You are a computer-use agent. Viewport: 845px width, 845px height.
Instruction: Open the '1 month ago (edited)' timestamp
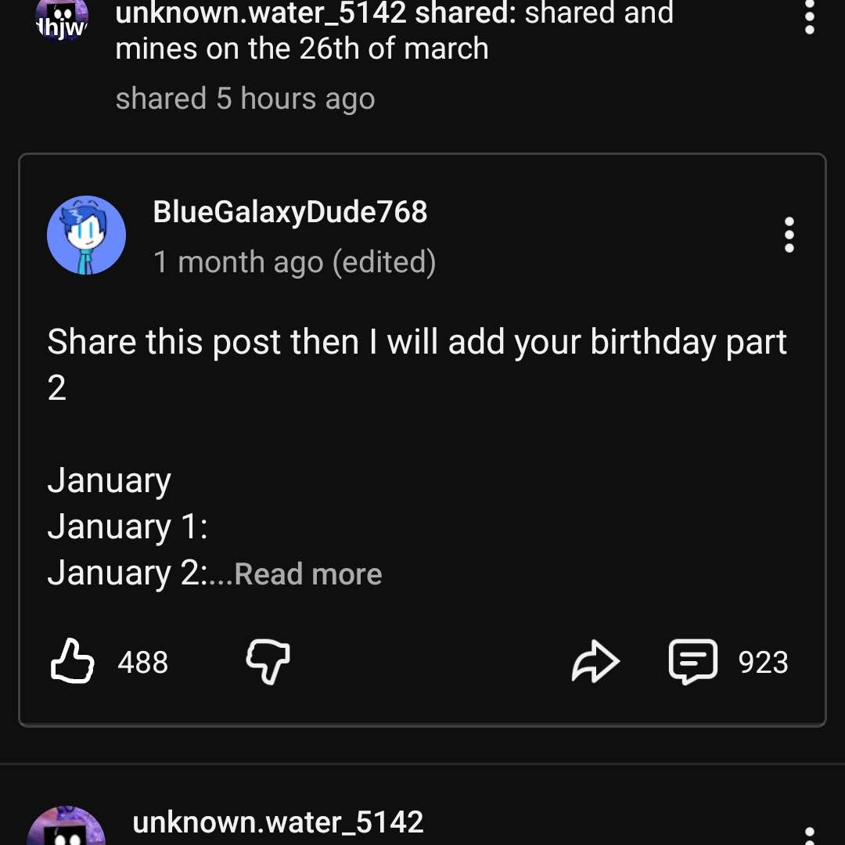(x=295, y=262)
